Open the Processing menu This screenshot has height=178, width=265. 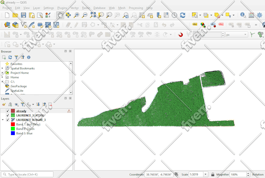[x=136, y=8]
